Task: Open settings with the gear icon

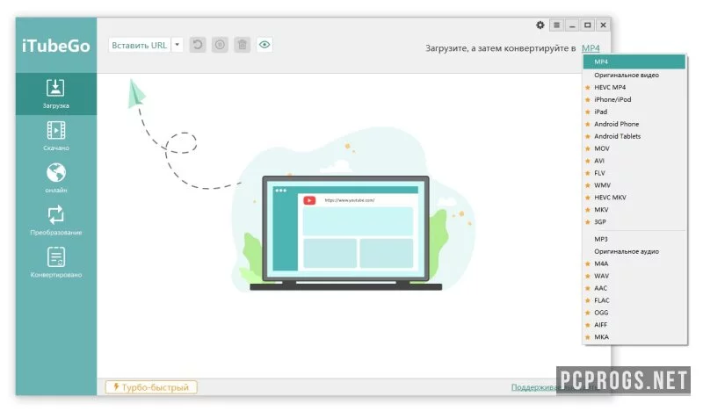Action: pos(540,25)
